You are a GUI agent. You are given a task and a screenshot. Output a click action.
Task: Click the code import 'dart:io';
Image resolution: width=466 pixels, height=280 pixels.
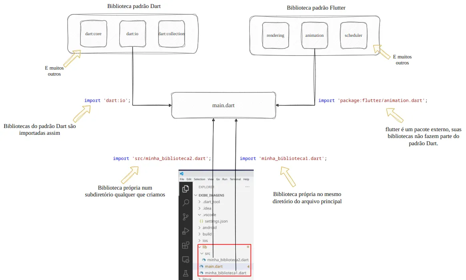pyautogui.click(x=107, y=101)
